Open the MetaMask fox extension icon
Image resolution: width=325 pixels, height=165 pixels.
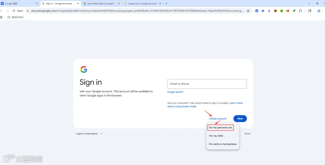288,11
